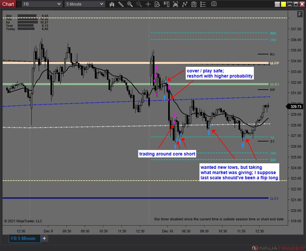Screen dimensions: 306x251
Task: Click the 329.73 price marker on axis
Action: 295,106
